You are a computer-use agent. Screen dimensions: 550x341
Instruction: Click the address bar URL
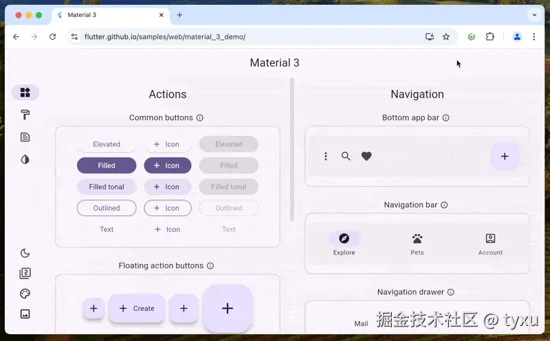[165, 37]
